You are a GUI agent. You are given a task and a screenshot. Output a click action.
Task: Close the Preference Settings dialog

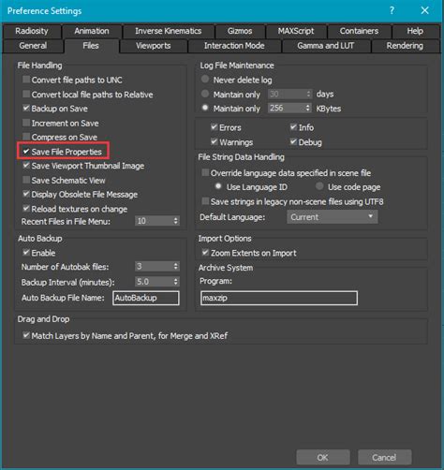tap(424, 10)
